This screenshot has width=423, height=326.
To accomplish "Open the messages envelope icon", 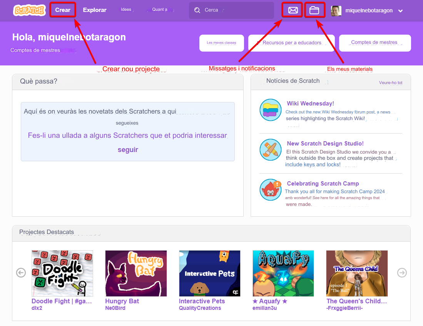I will pos(293,10).
